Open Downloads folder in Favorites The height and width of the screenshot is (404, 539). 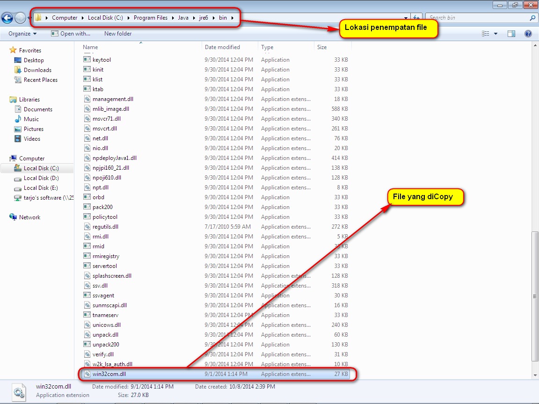(x=37, y=70)
